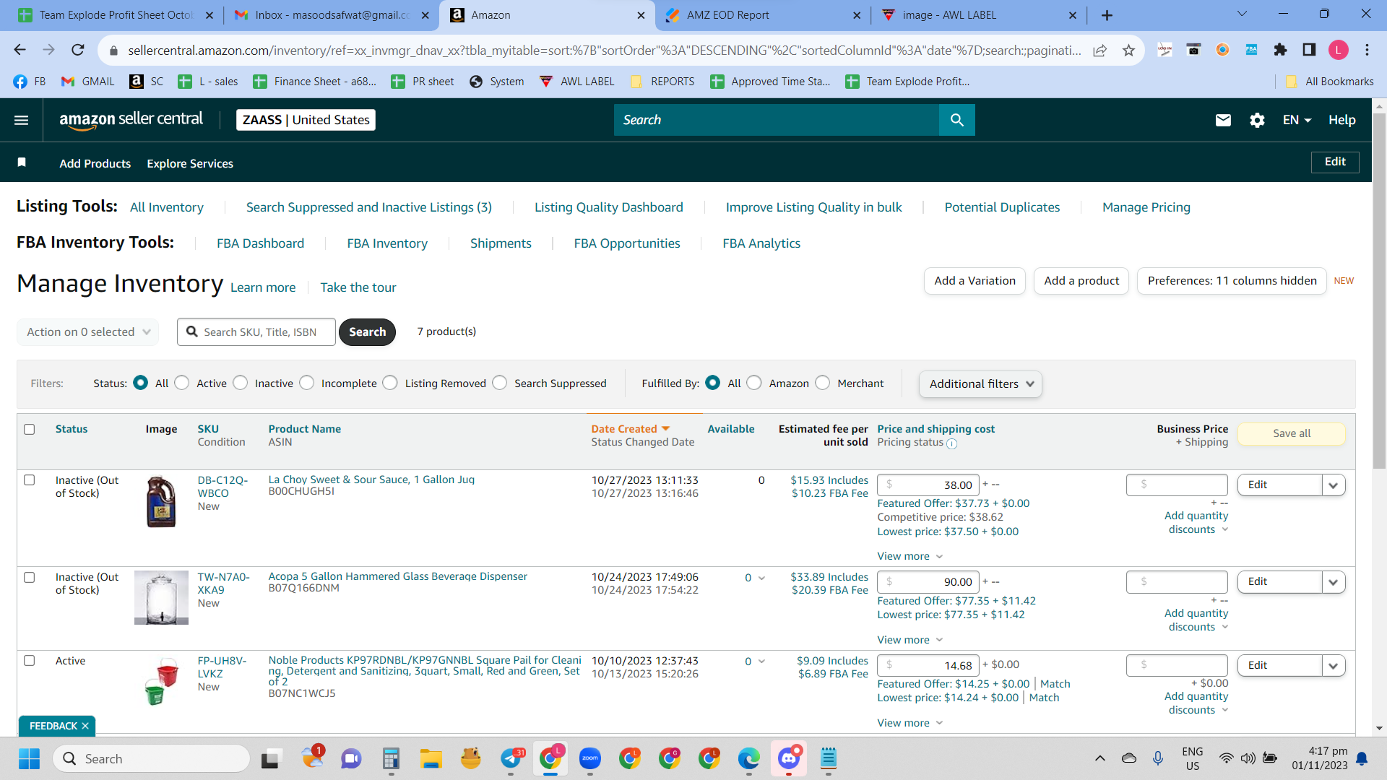This screenshot has width=1387, height=780.
Task: Open the browser side panel icon
Action: 1309,50
